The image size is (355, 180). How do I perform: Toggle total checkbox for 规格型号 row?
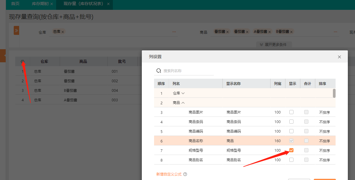(x=306, y=150)
